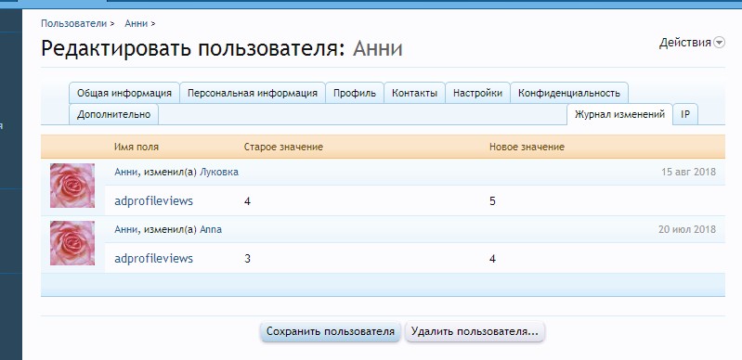Click old value 3 in second entry
Image resolution: width=742 pixels, height=360 pixels.
(248, 259)
